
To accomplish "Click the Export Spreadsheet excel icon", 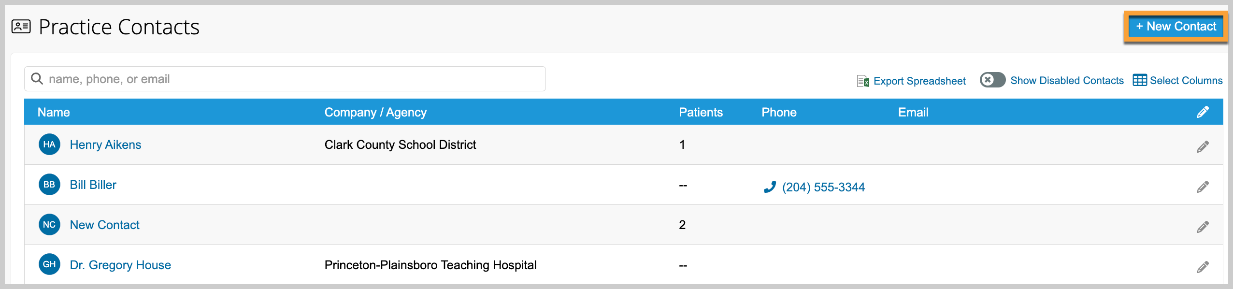I will tap(863, 81).
